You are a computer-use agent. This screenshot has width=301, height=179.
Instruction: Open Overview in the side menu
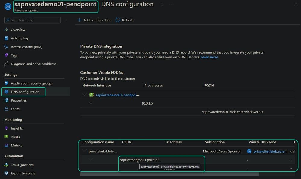point(18,30)
